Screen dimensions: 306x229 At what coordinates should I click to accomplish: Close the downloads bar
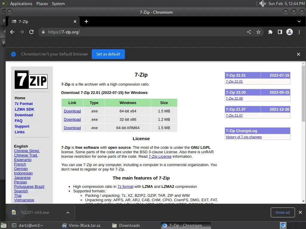pos(300,212)
